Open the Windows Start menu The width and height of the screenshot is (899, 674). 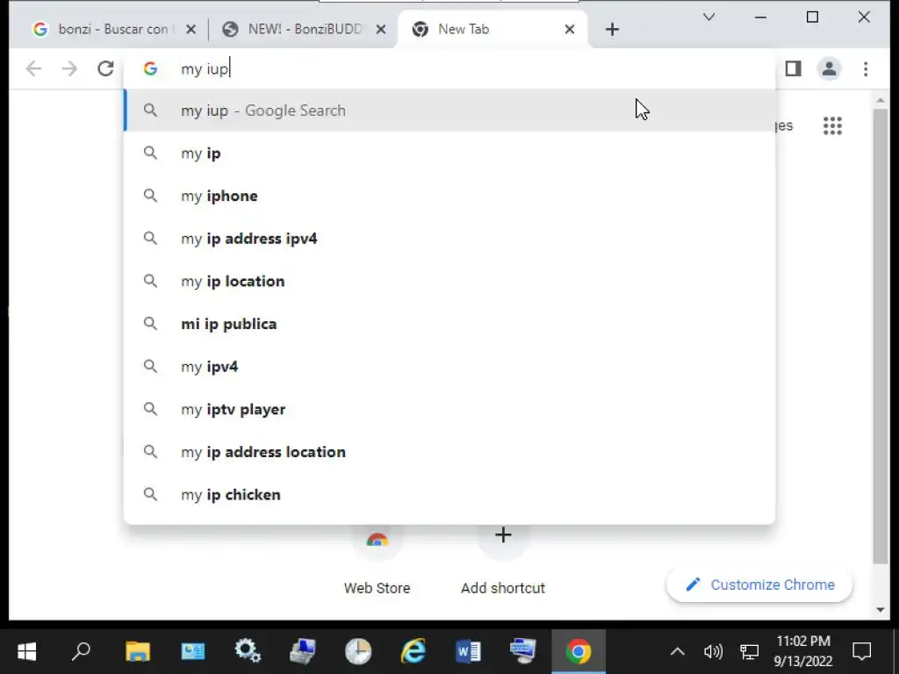pyautogui.click(x=26, y=652)
